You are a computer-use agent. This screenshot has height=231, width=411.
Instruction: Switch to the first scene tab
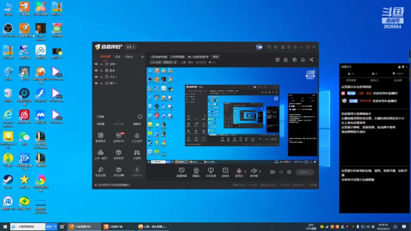pos(105,56)
